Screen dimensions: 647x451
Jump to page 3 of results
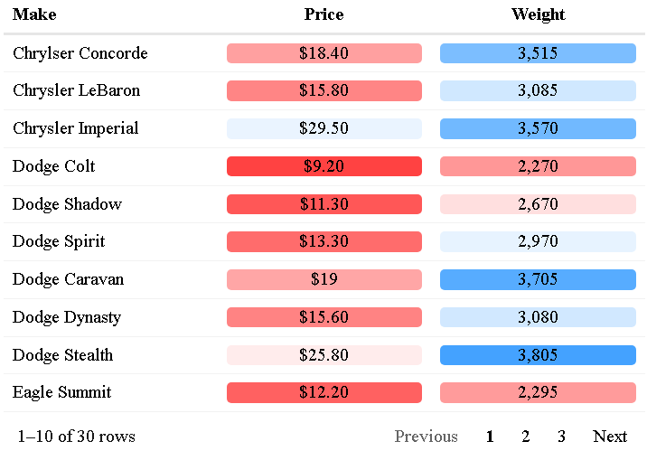tap(561, 437)
